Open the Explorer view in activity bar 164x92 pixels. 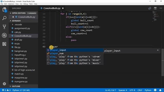click(4, 10)
